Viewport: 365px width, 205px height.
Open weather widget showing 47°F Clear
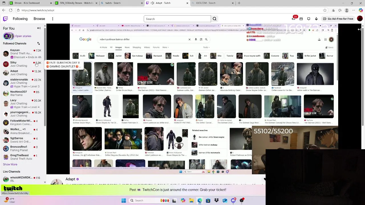pos(9,200)
